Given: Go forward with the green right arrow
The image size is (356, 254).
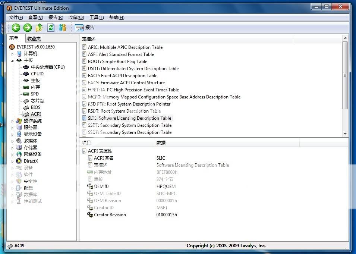Looking at the screenshot, I should [28, 28].
